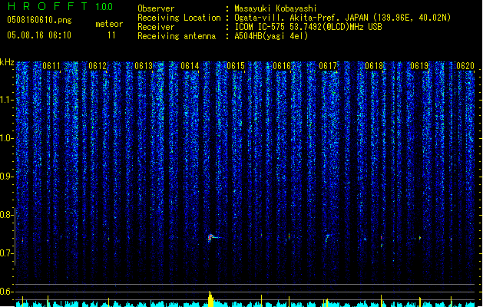Click the 0614 time marker
The height and width of the screenshot is (307, 483).
click(190, 66)
